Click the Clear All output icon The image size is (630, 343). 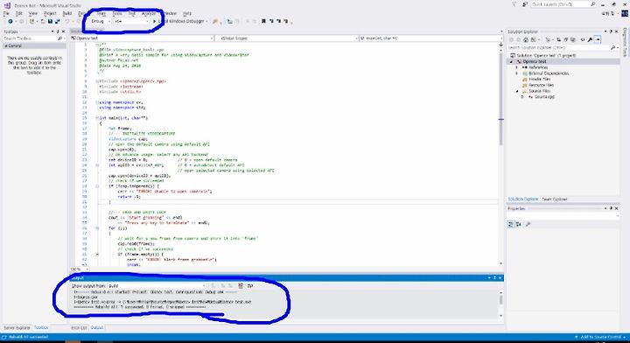pos(241,285)
